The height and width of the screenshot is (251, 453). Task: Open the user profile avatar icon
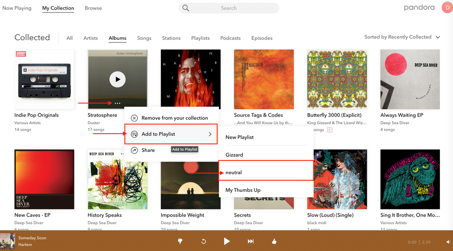(446, 8)
